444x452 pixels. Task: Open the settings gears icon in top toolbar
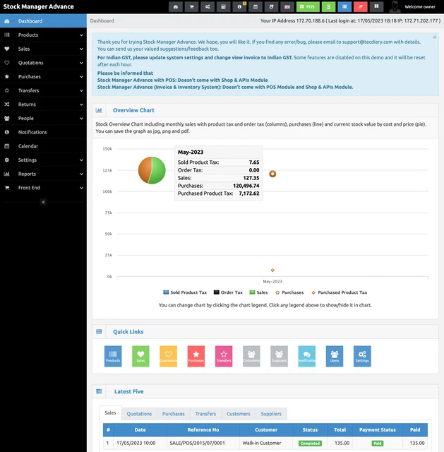tap(208, 6)
